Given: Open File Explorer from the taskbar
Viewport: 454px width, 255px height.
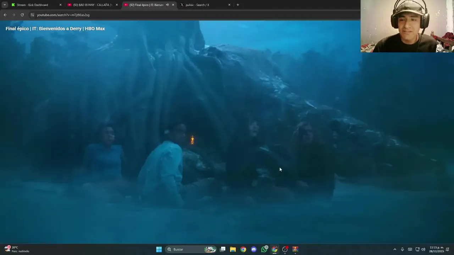Looking at the screenshot, I should tap(233, 249).
